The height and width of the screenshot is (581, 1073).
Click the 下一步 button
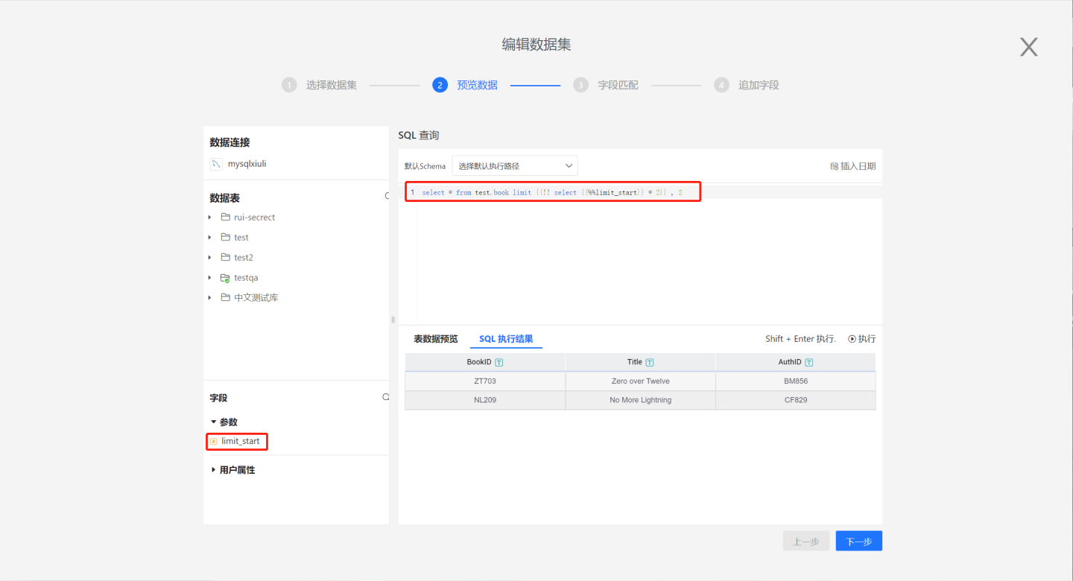(858, 542)
